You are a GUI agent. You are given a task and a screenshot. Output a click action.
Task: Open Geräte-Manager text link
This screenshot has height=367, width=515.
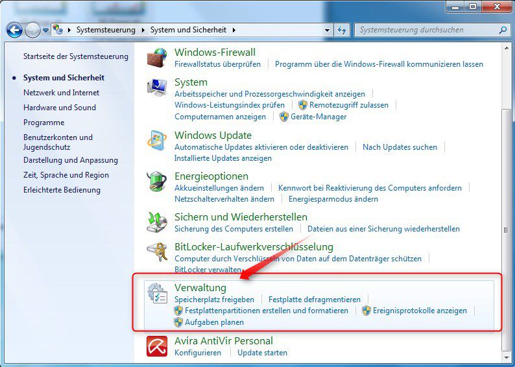[318, 117]
